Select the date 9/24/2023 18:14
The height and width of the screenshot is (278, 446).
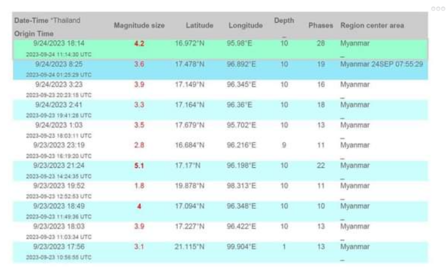(x=59, y=43)
